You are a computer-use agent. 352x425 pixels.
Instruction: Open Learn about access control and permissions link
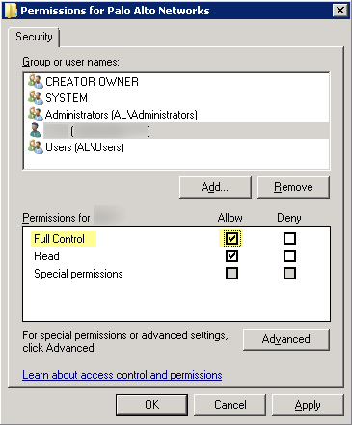[x=122, y=375]
